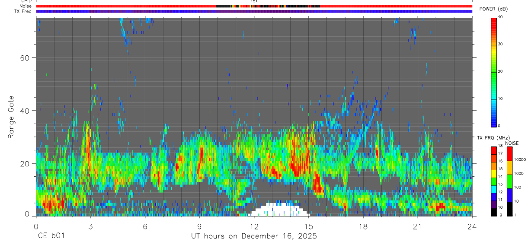Click the red-and-black Noise strip above the plot

(x=254, y=6)
